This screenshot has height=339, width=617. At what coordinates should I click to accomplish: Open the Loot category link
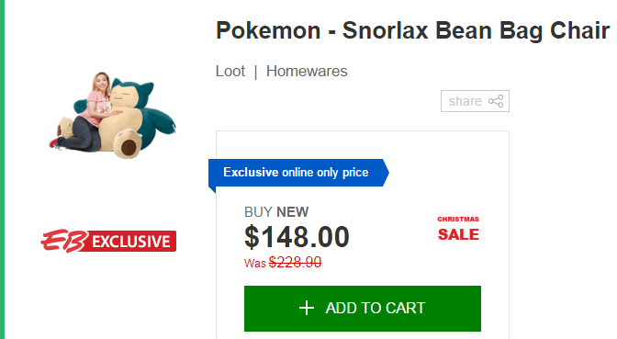[x=230, y=72]
